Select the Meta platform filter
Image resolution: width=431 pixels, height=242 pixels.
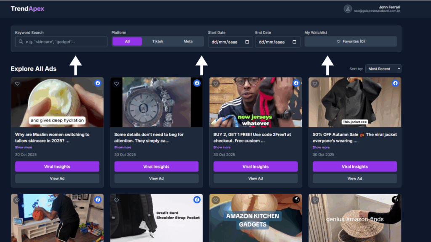[x=188, y=42]
